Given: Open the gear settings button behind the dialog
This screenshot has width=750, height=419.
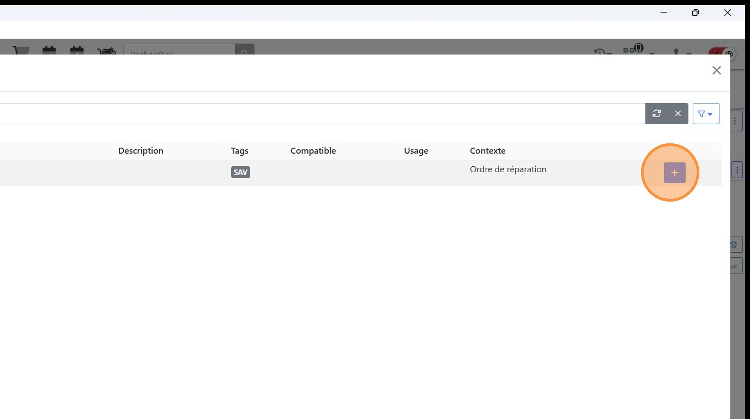Looking at the screenshot, I should (735, 244).
